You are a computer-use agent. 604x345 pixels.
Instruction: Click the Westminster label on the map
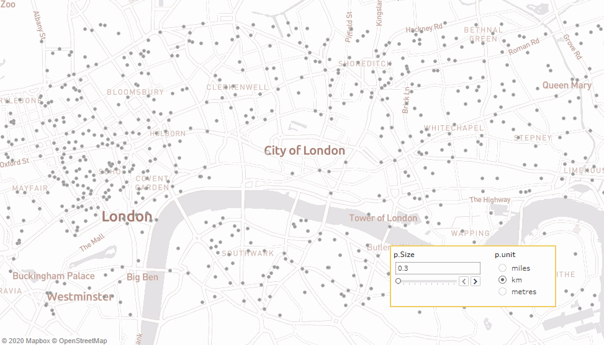coord(80,297)
